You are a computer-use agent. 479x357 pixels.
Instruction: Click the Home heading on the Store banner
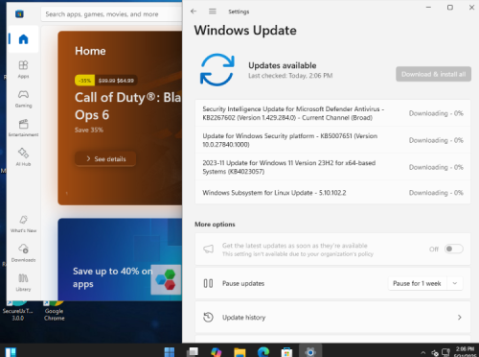tap(90, 51)
